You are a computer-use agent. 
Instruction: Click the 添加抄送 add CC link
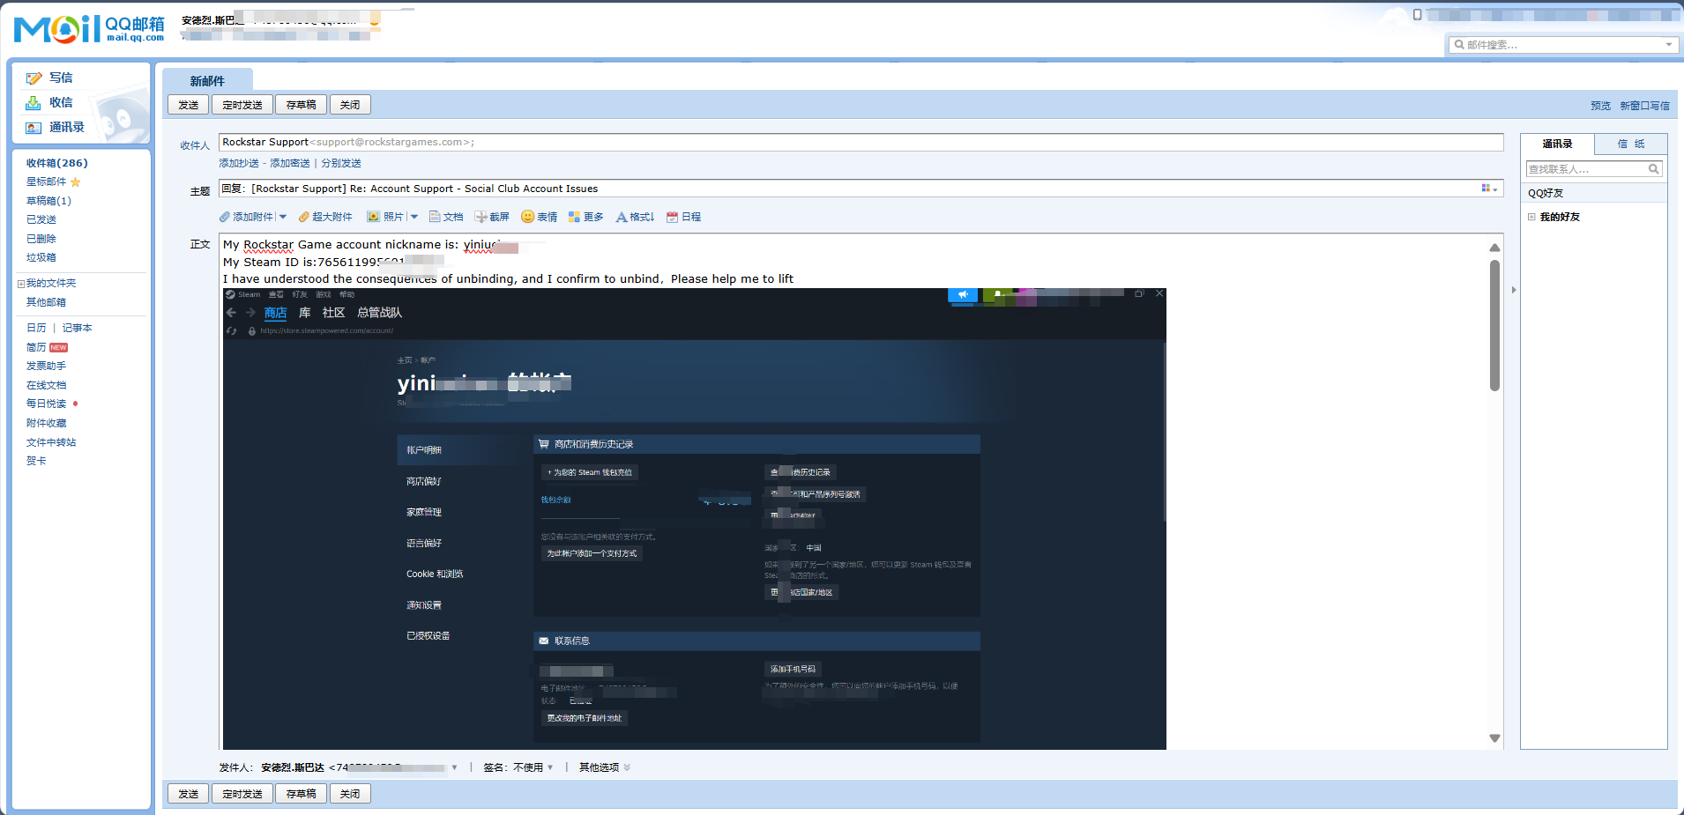click(x=239, y=163)
